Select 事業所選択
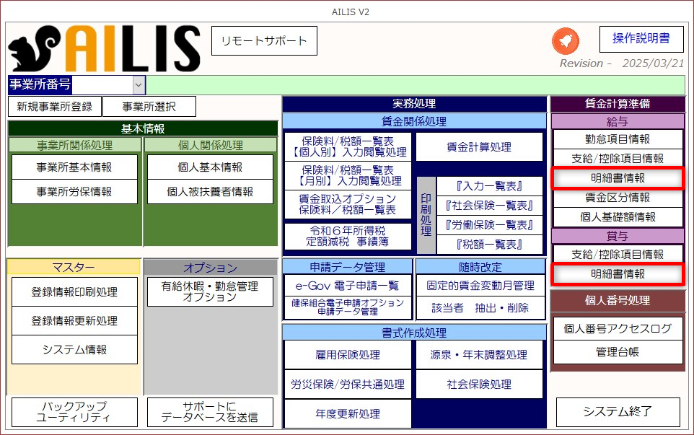This screenshot has height=435, width=694. pyautogui.click(x=149, y=107)
